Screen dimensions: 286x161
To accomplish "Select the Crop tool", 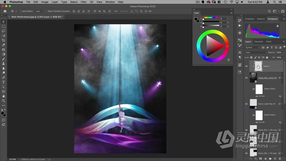I will click(4, 40).
